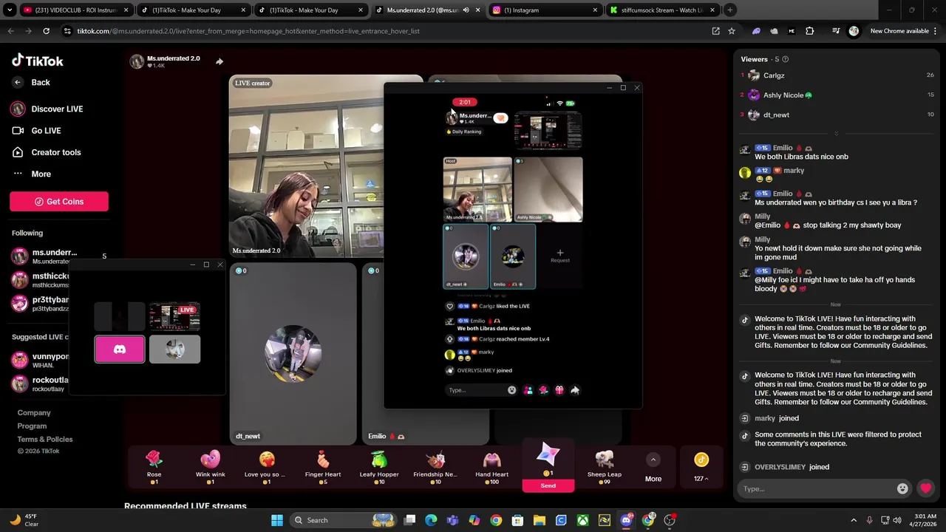Collapse the top viewers list
This screenshot has width=946, height=532.
(836, 134)
